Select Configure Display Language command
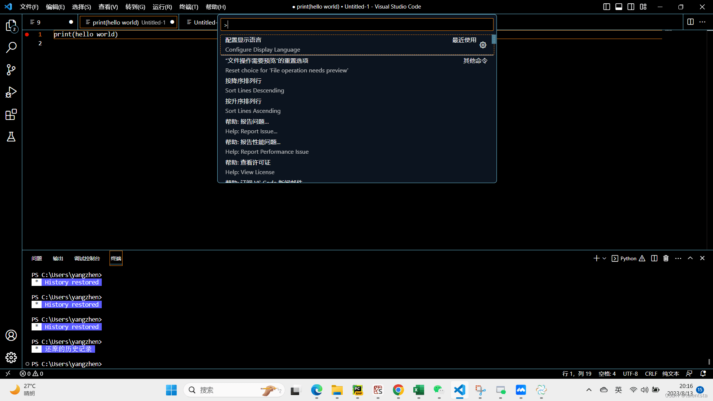Viewport: 713px width, 401px height. point(357,45)
